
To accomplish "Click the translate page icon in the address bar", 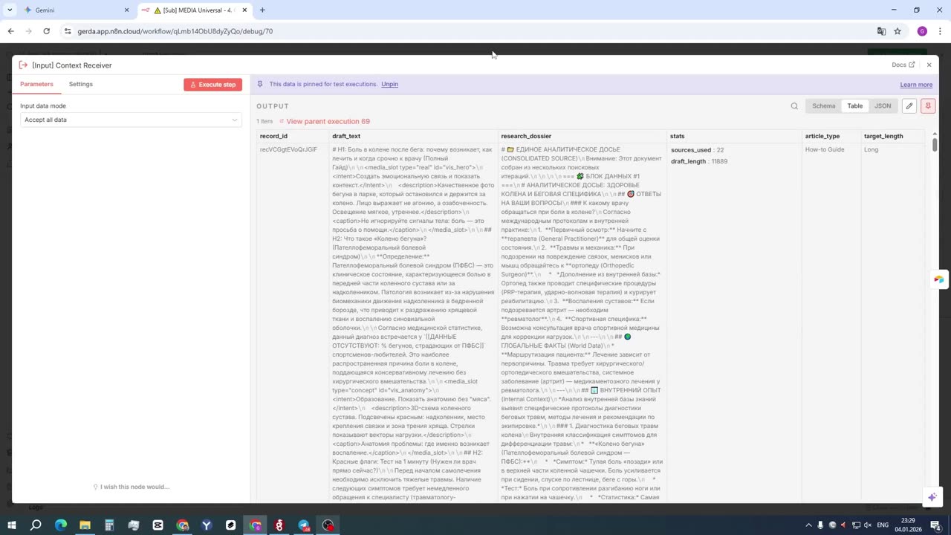I will pyautogui.click(x=881, y=31).
